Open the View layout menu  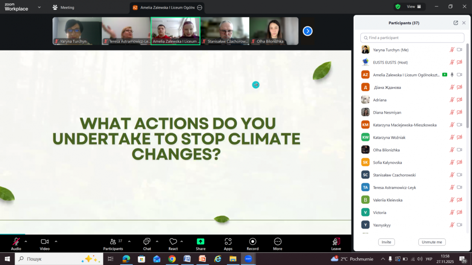coord(413,7)
